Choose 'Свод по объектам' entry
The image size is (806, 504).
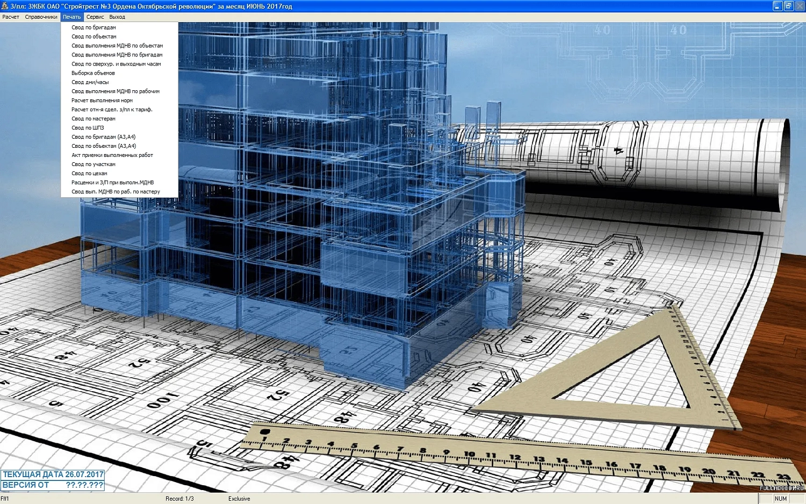(x=119, y=37)
